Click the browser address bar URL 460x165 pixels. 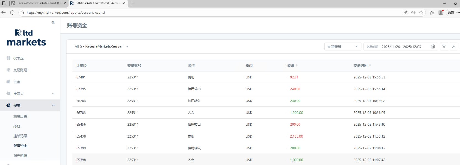pos(66,13)
